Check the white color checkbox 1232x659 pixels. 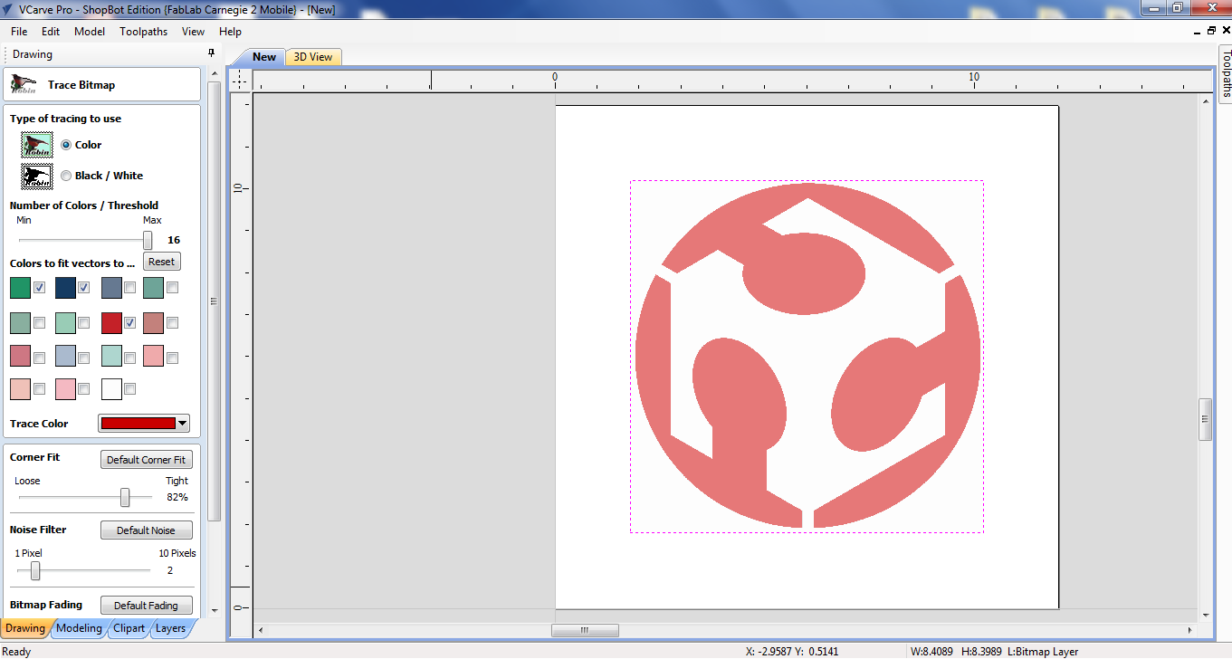[x=130, y=388]
